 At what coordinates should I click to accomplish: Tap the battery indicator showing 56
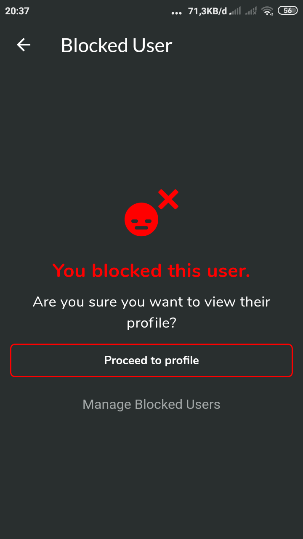(x=288, y=11)
